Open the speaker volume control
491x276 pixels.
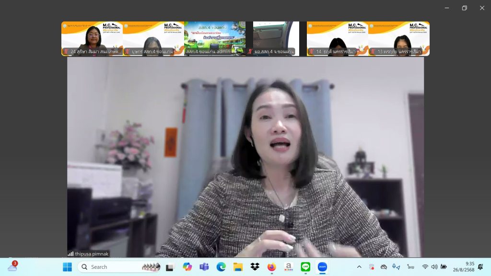coord(434,267)
